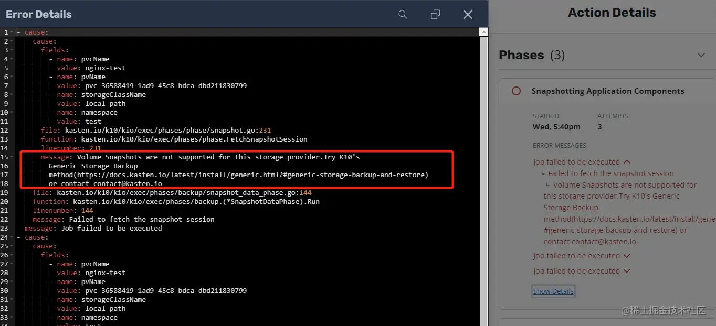Click 'Failed to fetch the snapshot session' in Action Details

pyautogui.click(x=611, y=173)
